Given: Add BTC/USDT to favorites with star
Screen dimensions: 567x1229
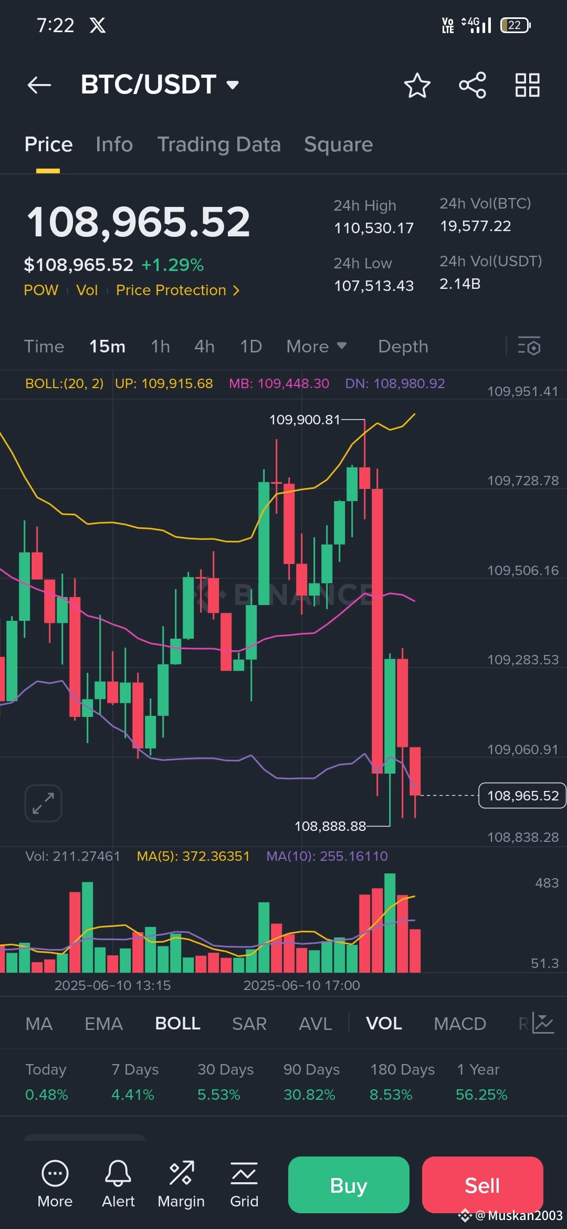Looking at the screenshot, I should [417, 86].
